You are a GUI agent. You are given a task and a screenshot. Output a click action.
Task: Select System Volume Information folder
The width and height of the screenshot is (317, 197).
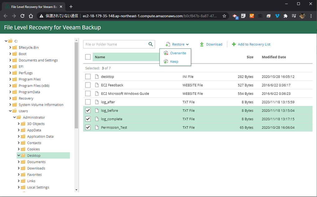41,105
